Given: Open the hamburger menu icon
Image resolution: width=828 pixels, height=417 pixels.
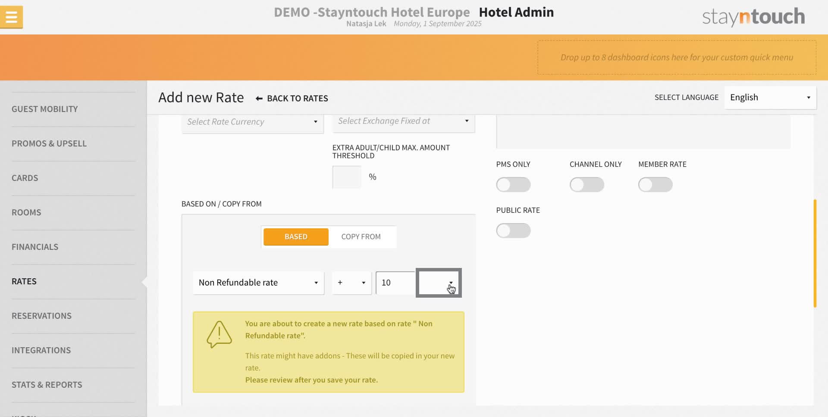Looking at the screenshot, I should (x=12, y=17).
